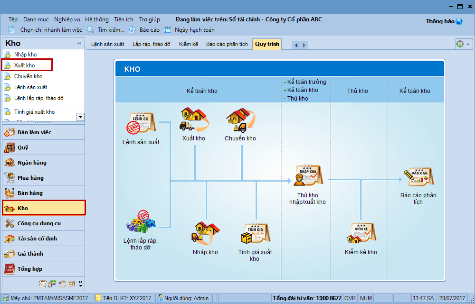Switch to the Kiểm kê tab

188,44
